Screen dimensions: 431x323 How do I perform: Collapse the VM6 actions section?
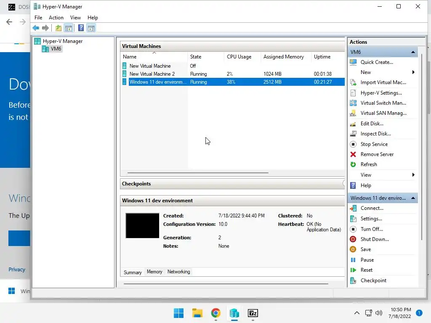(x=413, y=52)
